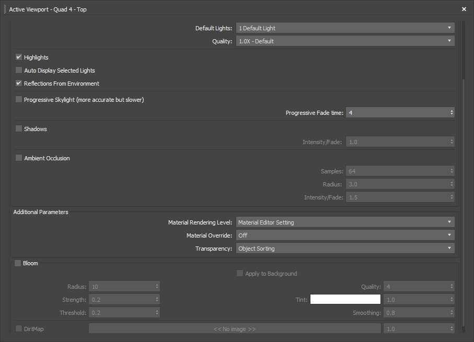Open the Material Rendering Level dropdown

(x=345, y=222)
